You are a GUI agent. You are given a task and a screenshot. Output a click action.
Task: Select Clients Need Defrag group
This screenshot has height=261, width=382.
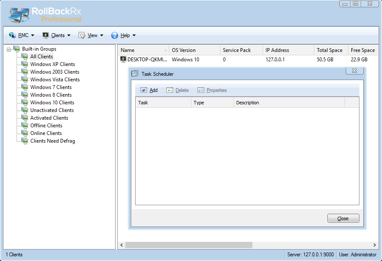click(x=52, y=141)
